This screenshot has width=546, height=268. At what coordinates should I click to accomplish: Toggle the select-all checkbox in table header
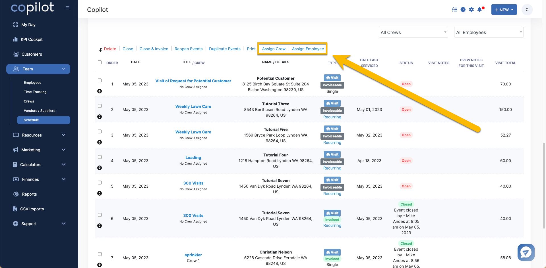100,62
